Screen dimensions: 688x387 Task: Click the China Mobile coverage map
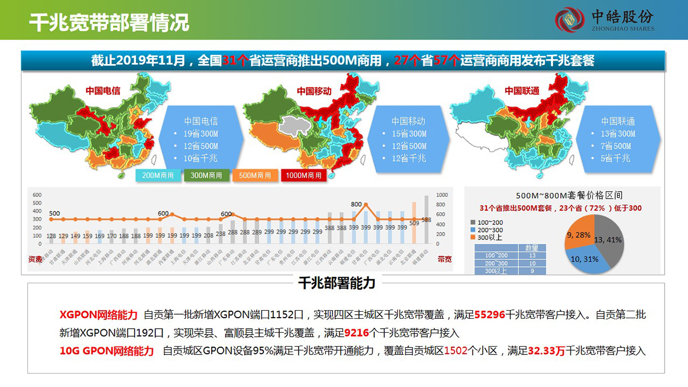310,125
